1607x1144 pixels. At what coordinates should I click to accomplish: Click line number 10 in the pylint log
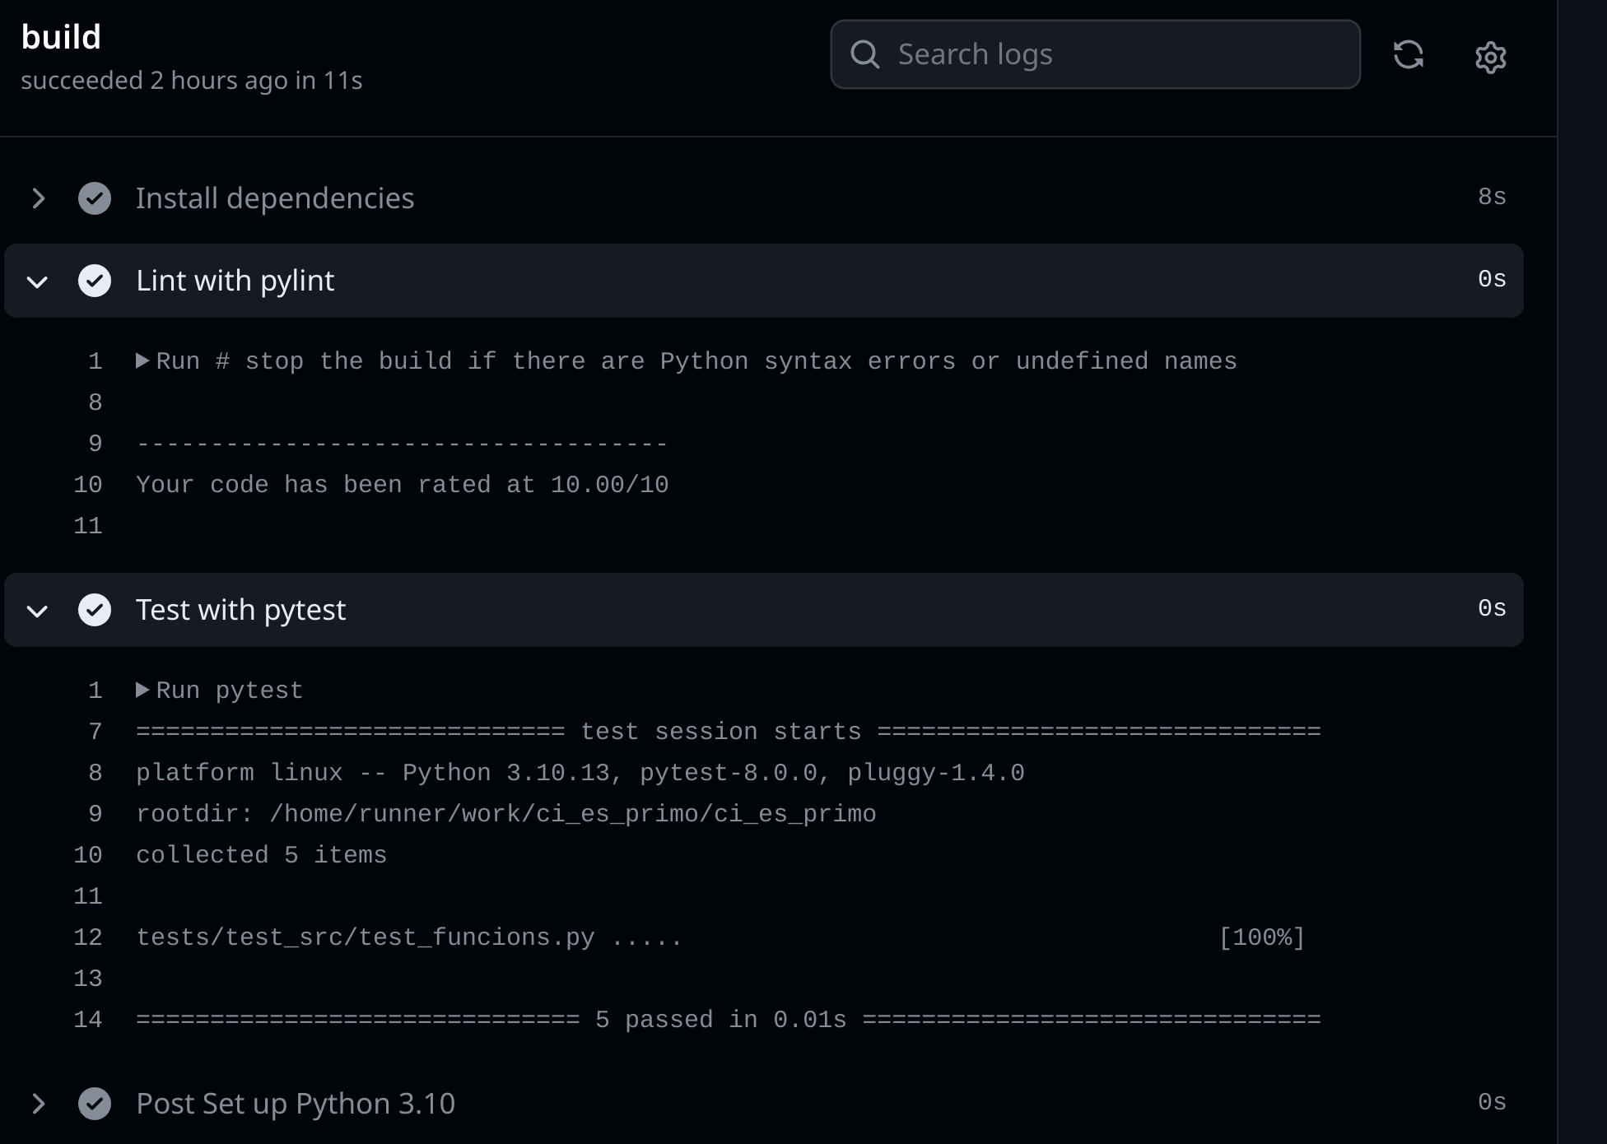click(x=88, y=485)
